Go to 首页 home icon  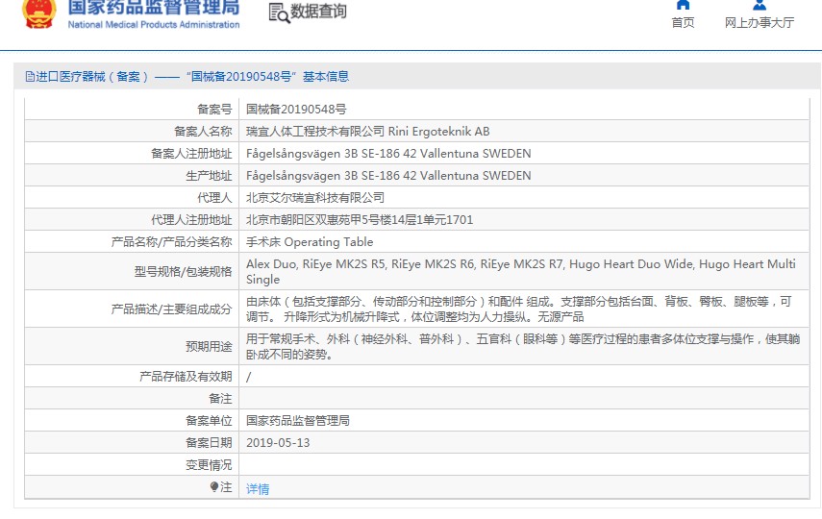click(683, 5)
